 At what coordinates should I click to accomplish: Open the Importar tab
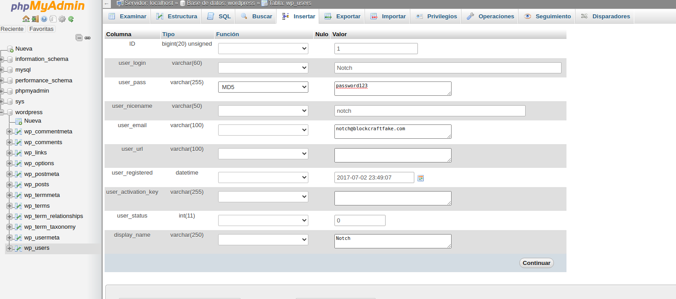pos(388,16)
